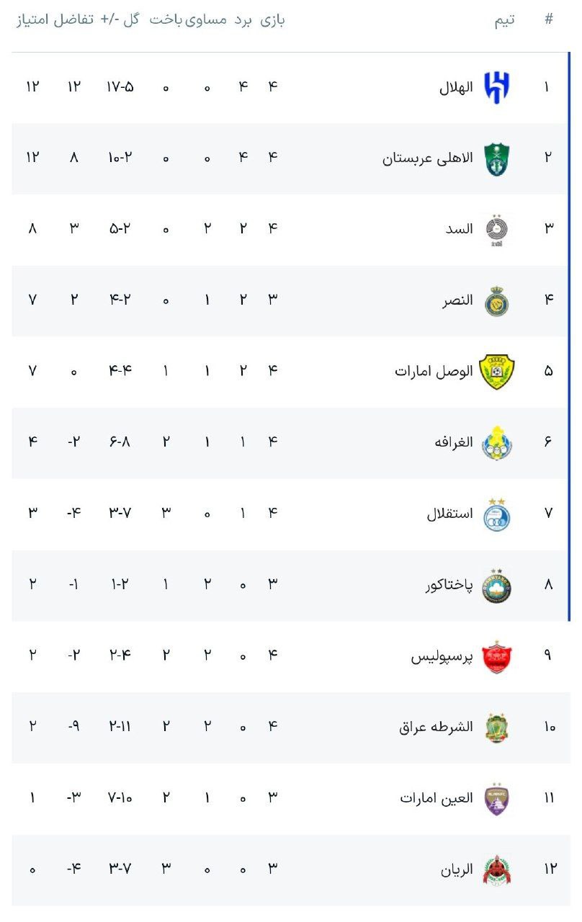Viewport: 582px width, 922px height.
Task: Click the purple Al Ain badge
Action: tap(496, 798)
